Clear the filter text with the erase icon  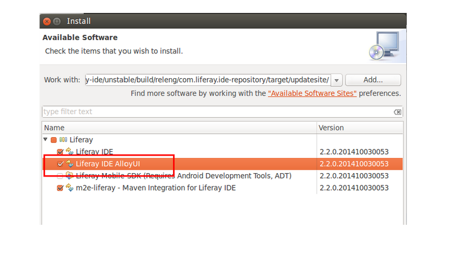point(397,112)
